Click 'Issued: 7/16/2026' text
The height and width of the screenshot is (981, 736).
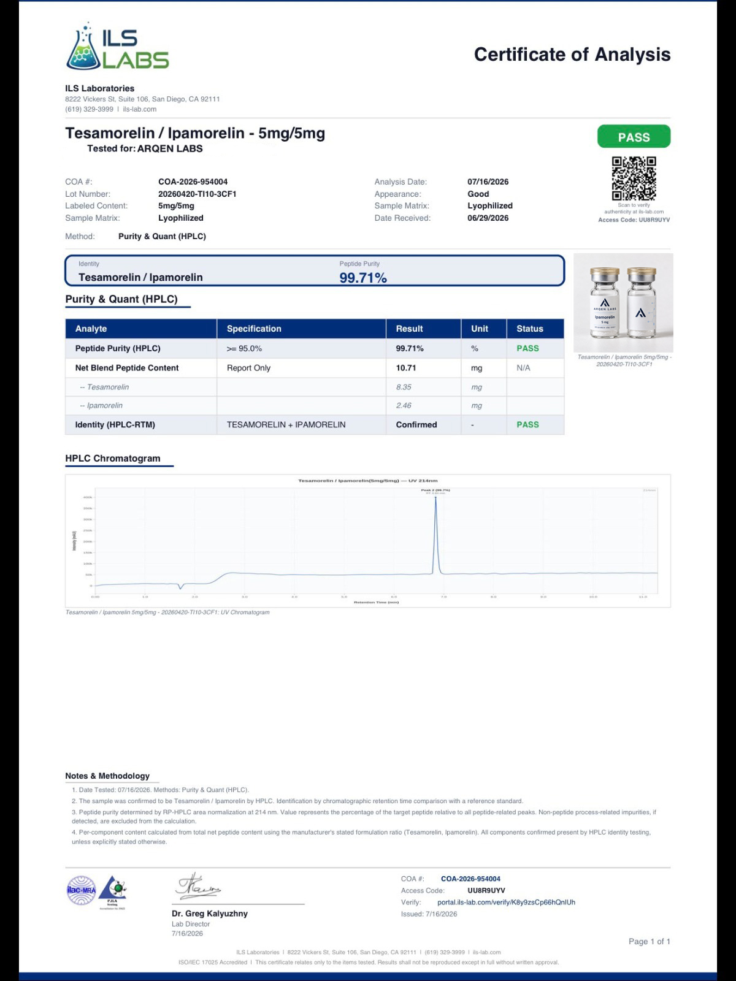click(429, 914)
